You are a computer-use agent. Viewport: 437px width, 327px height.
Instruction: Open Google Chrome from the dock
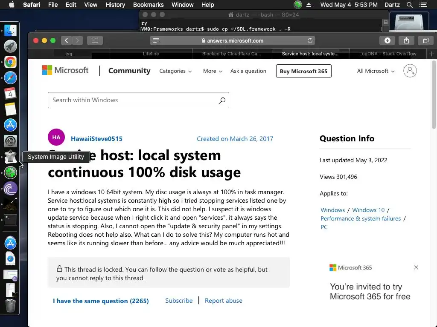click(10, 62)
